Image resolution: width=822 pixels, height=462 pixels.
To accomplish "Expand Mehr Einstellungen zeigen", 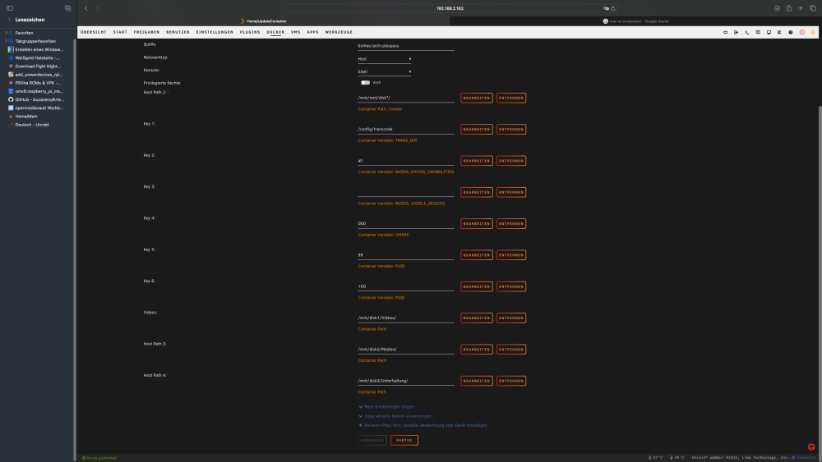I will 388,406.
